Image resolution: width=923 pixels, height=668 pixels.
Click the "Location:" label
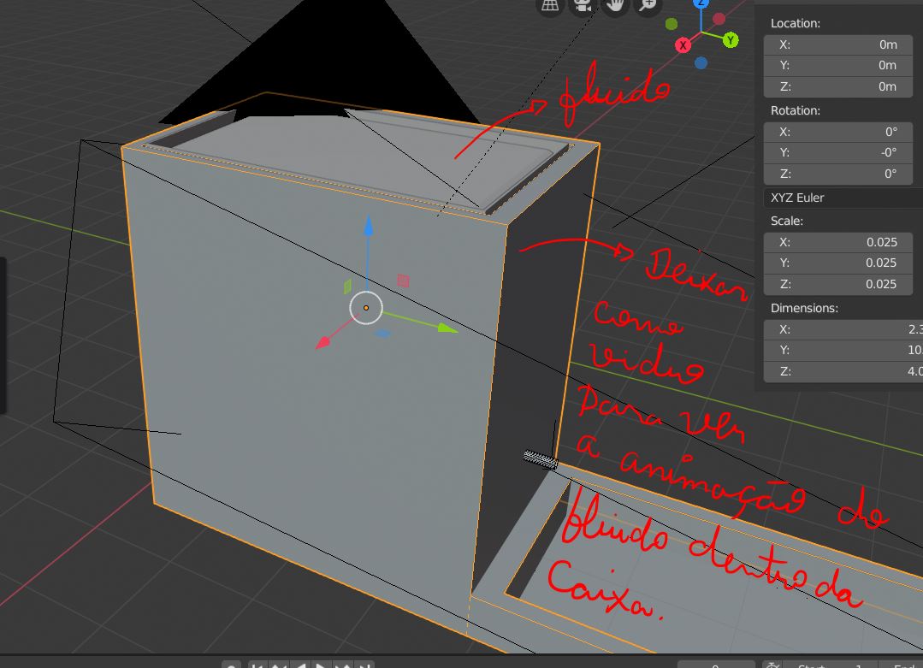coord(796,24)
